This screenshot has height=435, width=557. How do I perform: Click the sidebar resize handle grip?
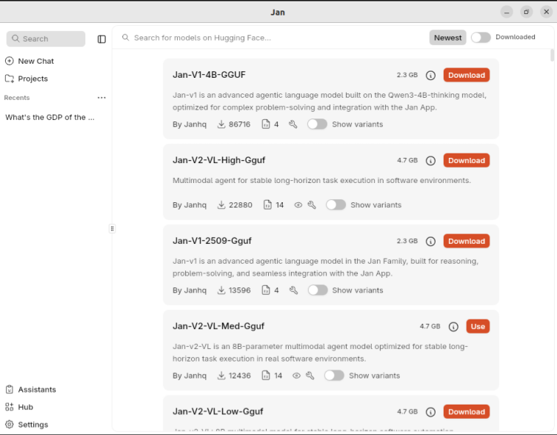(112, 228)
